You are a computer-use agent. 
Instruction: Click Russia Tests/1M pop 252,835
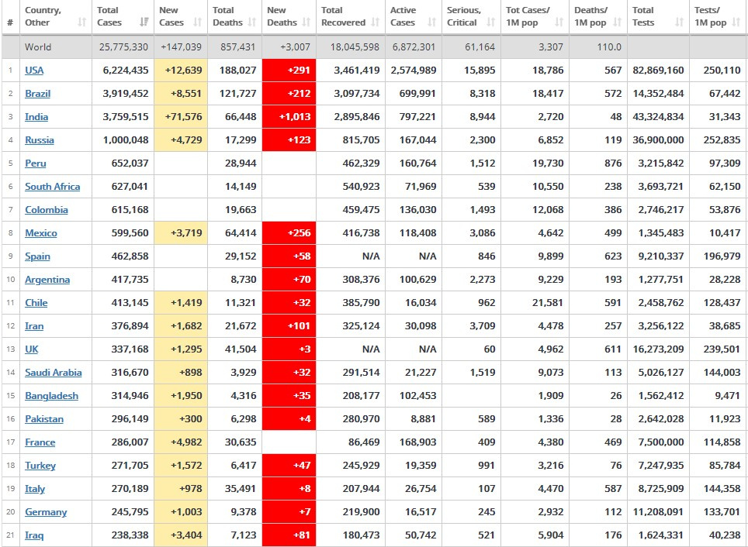click(x=722, y=140)
